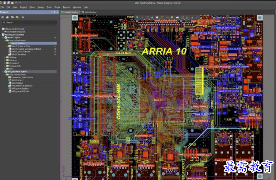Open the Projects panel dropdown arrow
This screenshot has width=276, height=180.
point(52,12)
